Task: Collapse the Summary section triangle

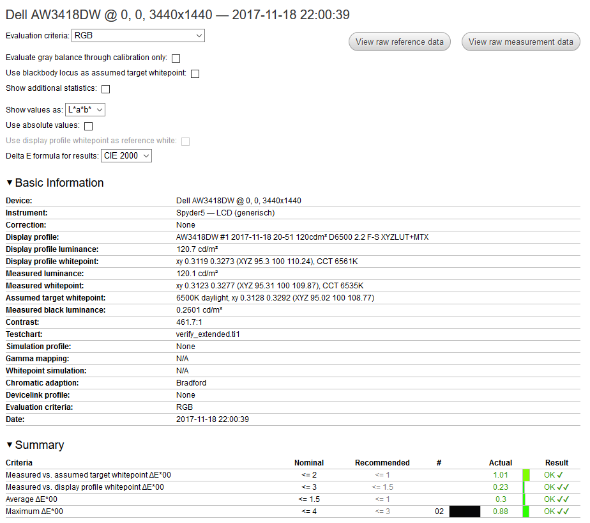Action: (10, 445)
